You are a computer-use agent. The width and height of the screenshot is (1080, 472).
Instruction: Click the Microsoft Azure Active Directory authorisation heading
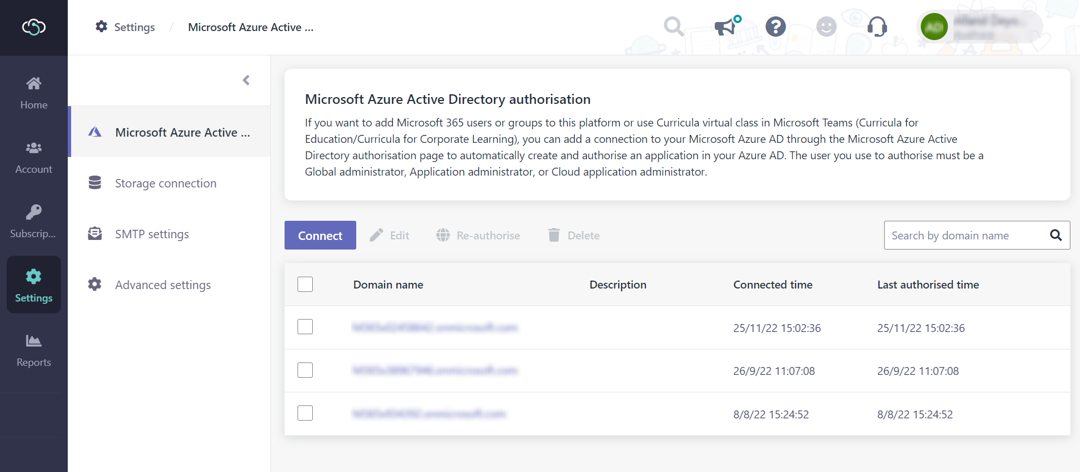coord(448,99)
